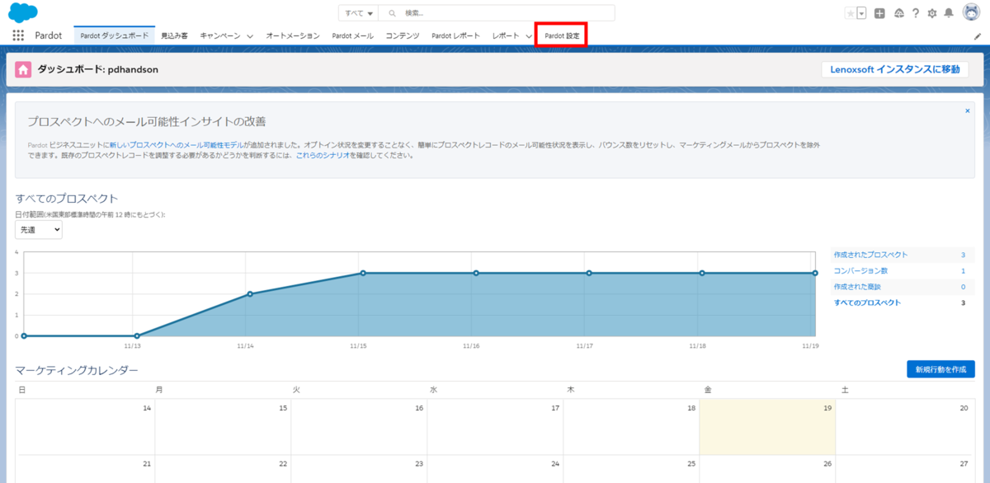Click the pink home dashboard icon
Image resolution: width=990 pixels, height=483 pixels.
click(x=24, y=70)
